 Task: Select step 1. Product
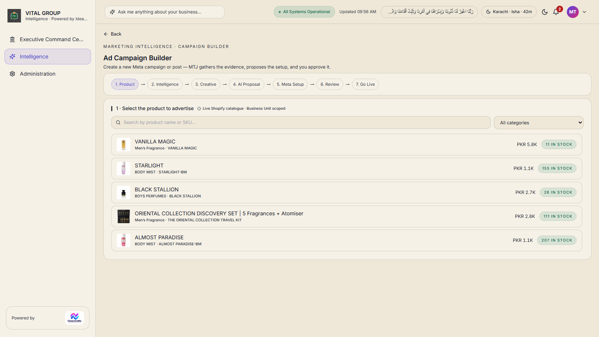125,84
